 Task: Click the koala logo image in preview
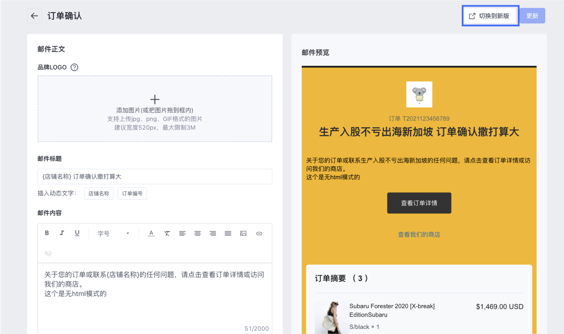point(419,94)
